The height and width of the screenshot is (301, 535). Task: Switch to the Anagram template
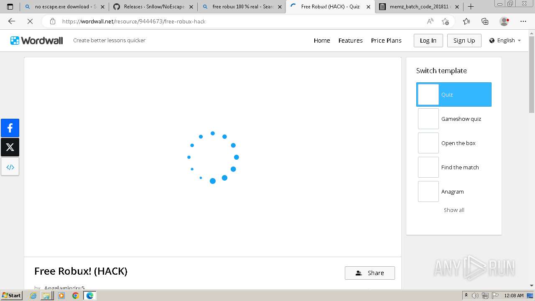(x=453, y=191)
